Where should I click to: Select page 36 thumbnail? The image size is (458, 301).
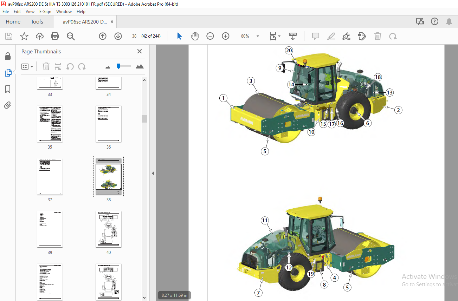pos(109,124)
